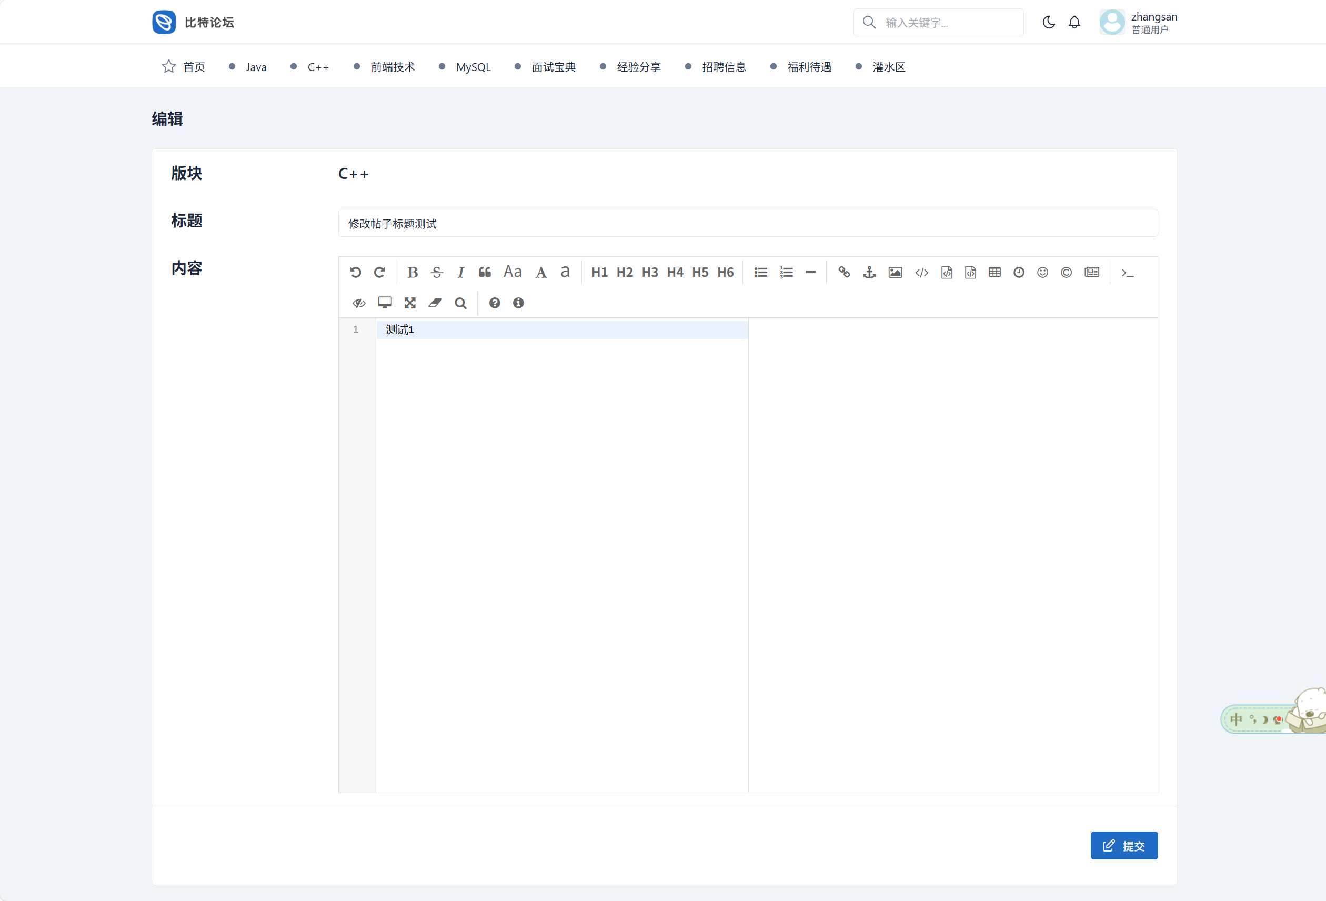Click the insert link icon

pos(844,272)
